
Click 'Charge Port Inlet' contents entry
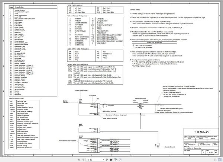coord(19,29)
